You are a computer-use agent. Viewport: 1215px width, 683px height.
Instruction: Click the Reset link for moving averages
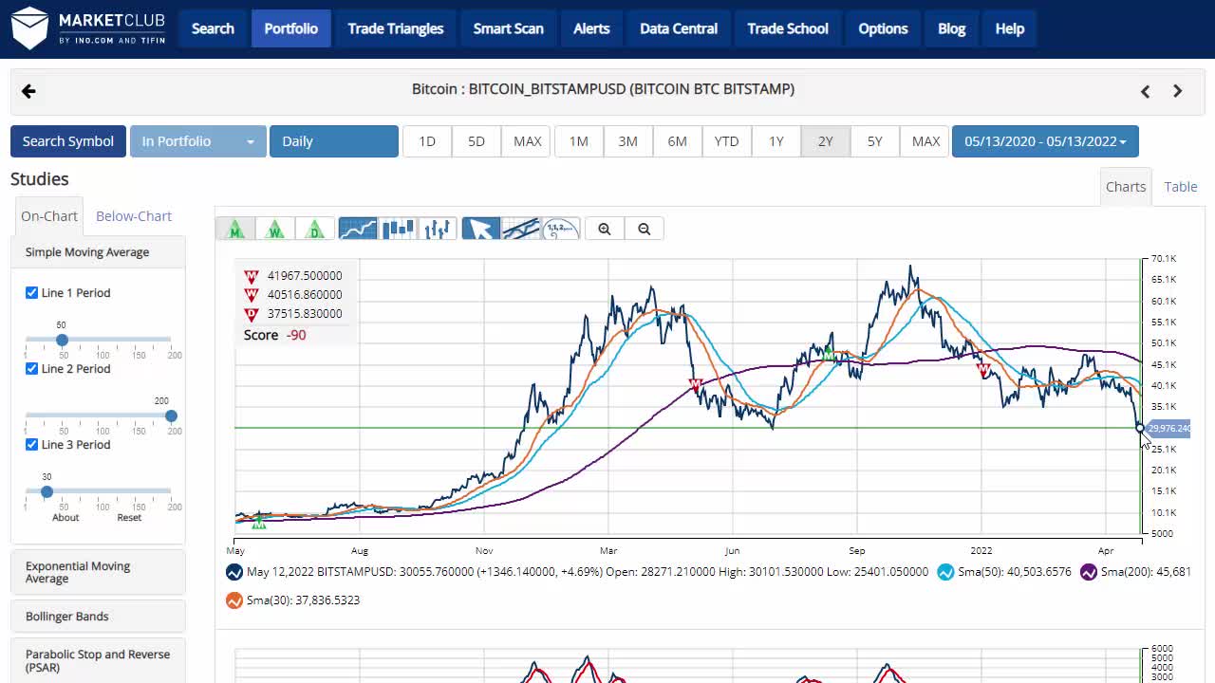coord(129,518)
